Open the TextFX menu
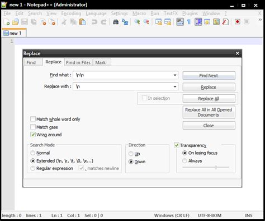Image resolution: width=265 pixels, height=221 pixels. tap(171, 13)
